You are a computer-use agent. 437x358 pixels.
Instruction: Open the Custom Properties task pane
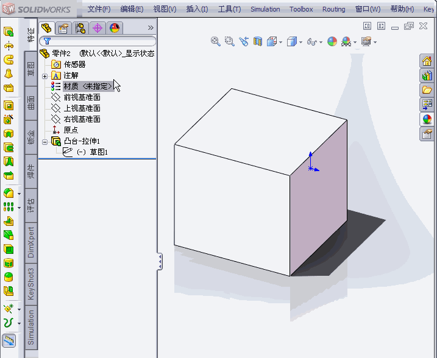(427, 134)
